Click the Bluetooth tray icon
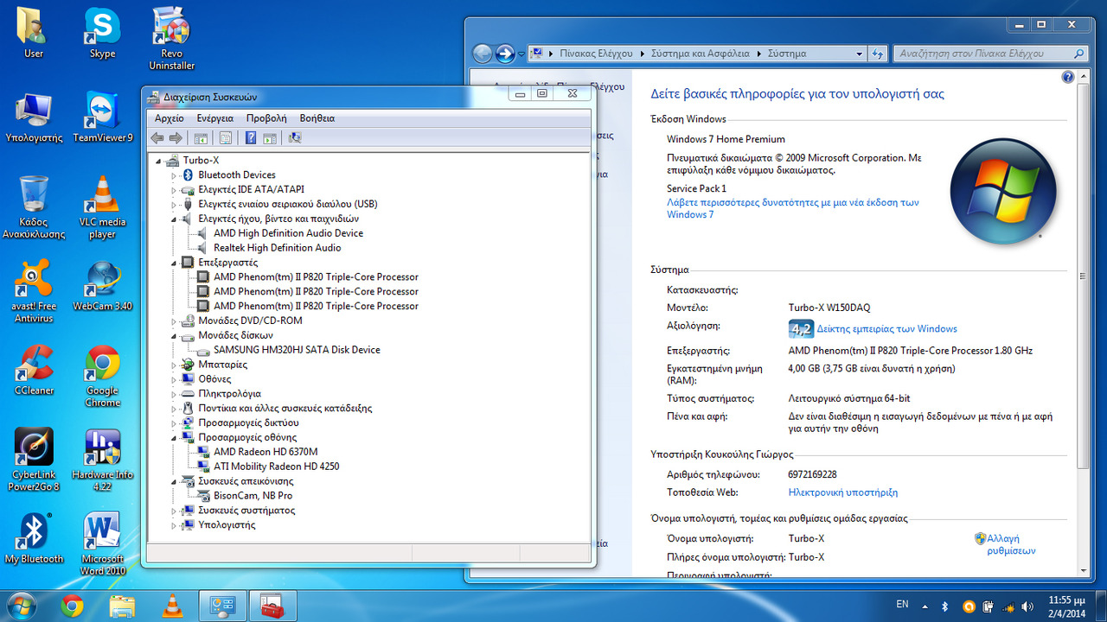Screen dimensions: 1107x622 (x=945, y=606)
